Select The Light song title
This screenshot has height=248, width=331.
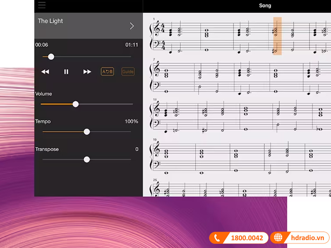[x=50, y=21]
